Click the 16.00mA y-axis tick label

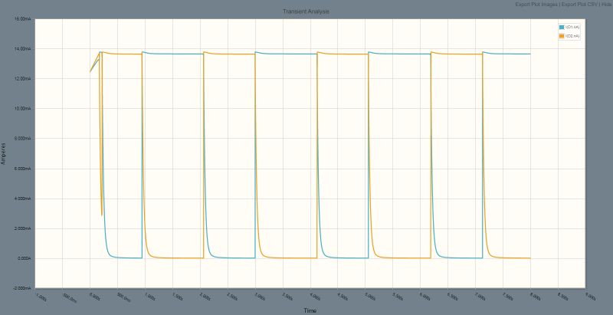click(25, 18)
